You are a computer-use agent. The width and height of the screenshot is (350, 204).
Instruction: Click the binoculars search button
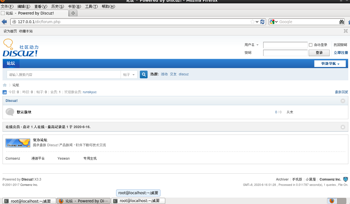coord(342,22)
